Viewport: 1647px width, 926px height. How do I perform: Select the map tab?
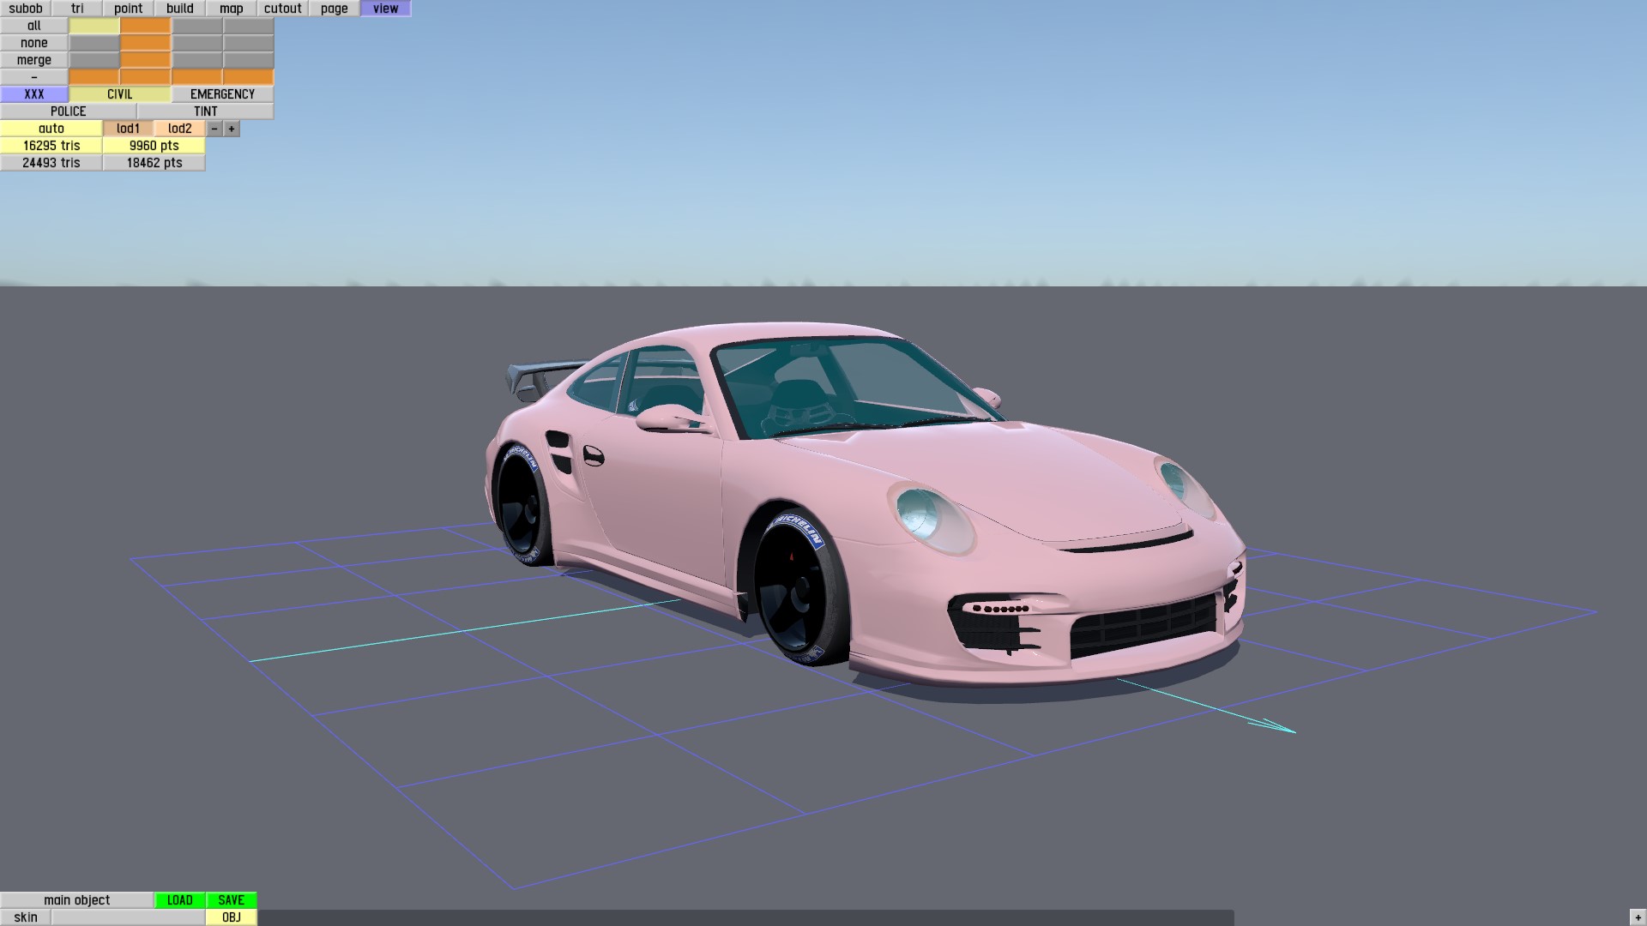(231, 9)
